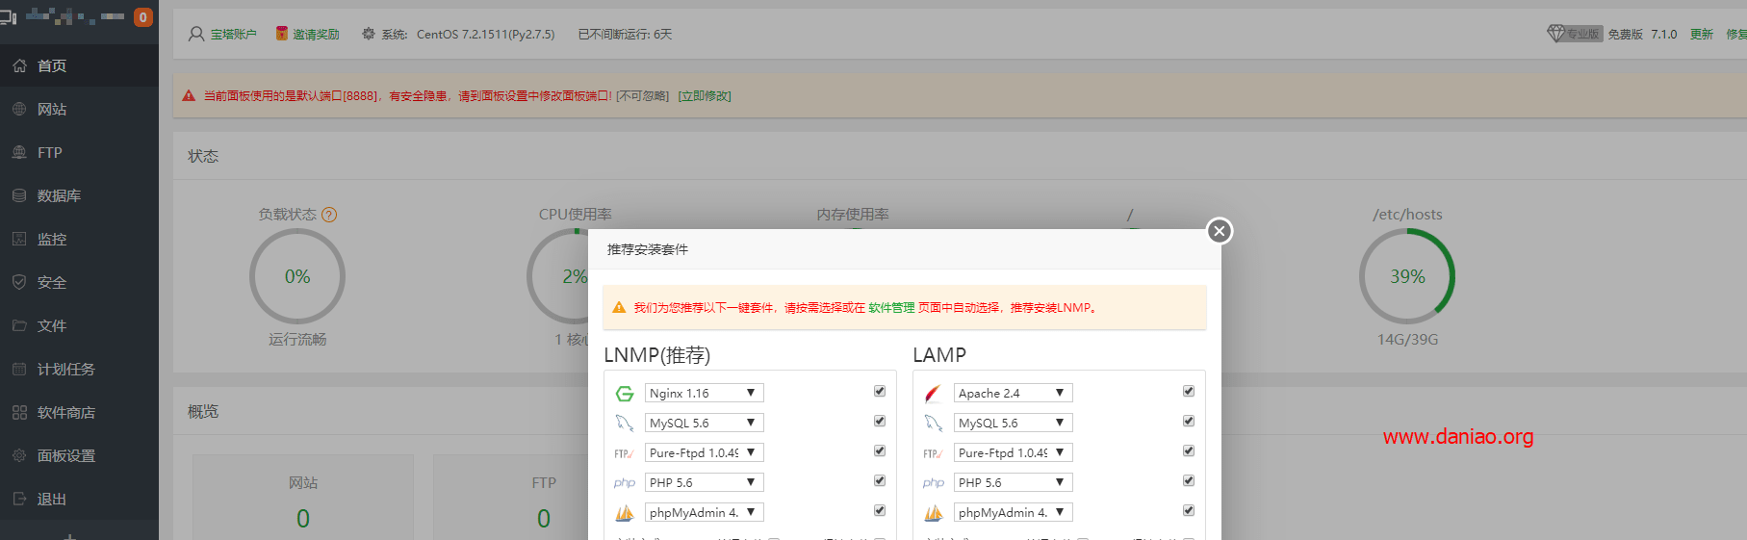This screenshot has height=540, width=1747.
Task: Click the monitor icon at sidebar top
Action: 8,17
